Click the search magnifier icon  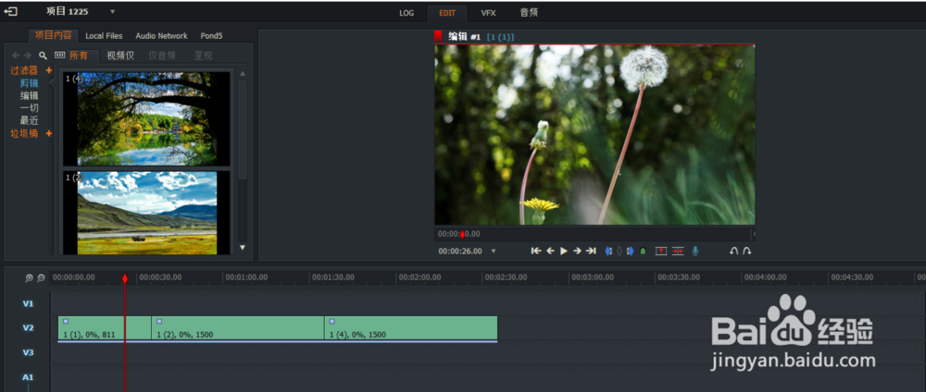tap(44, 55)
